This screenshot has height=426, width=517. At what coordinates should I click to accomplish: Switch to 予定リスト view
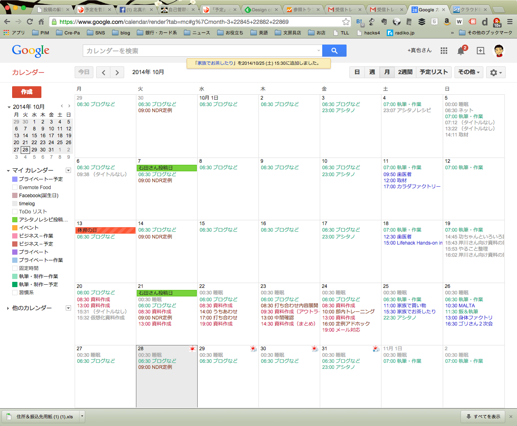click(433, 72)
